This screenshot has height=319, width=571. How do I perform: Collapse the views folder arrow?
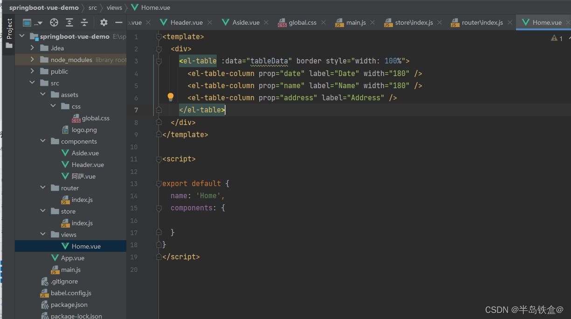click(x=43, y=235)
